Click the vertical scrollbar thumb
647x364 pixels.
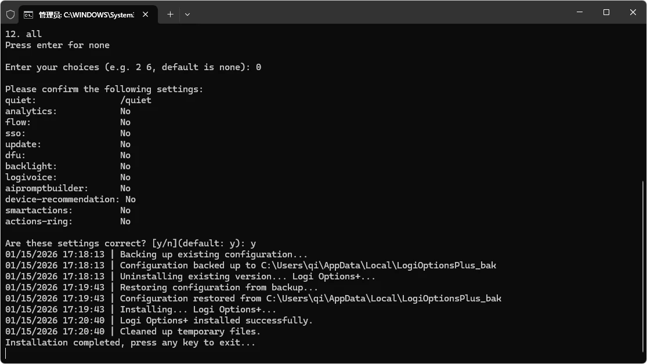pos(643,267)
